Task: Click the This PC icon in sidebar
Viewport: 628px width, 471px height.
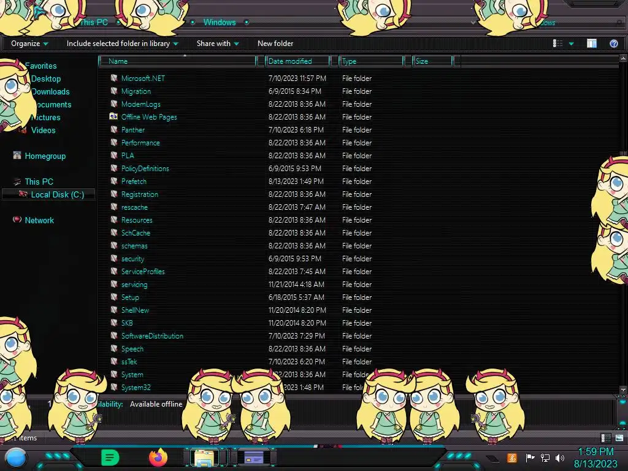Action: pyautogui.click(x=17, y=182)
